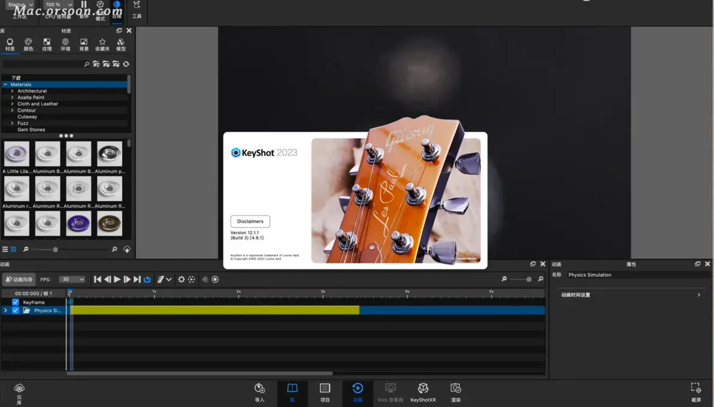
Task: Click the cloud upload icon in library
Action: (x=126, y=249)
